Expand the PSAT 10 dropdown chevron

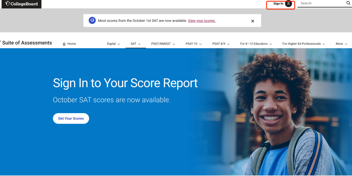coord(200,44)
